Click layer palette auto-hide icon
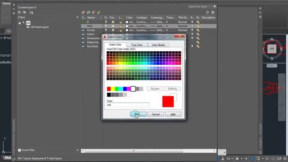This screenshot has width=288, height=162. pyautogui.click(x=14, y=9)
